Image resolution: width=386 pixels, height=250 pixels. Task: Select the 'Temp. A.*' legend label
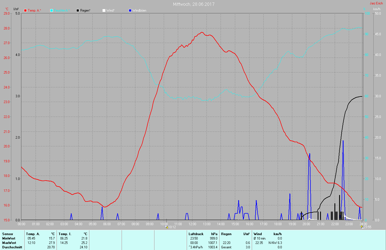click(x=34, y=10)
